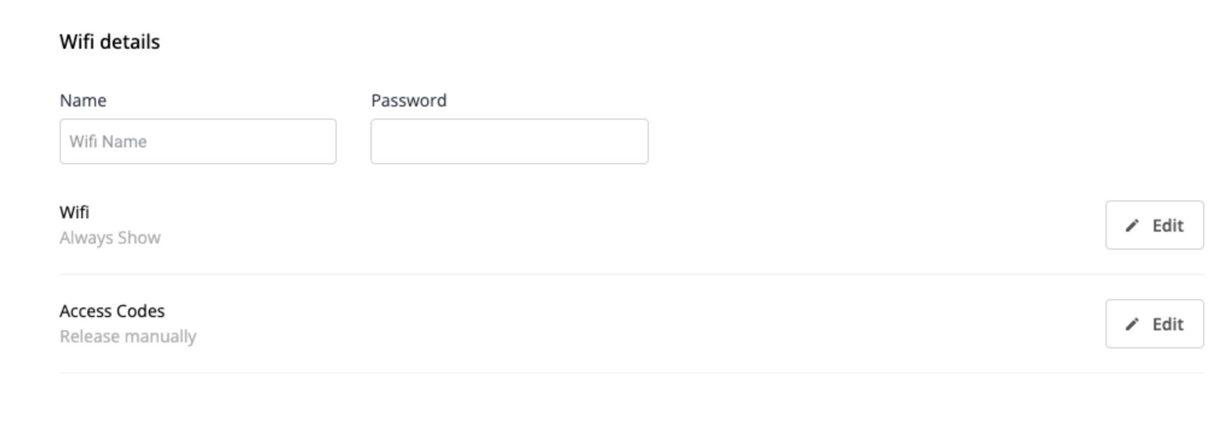1223x426 pixels.
Task: Click the pencil icon in the Wifi row
Action: [x=1132, y=226]
